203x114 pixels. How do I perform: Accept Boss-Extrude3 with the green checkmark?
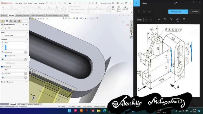click(x=2, y=28)
